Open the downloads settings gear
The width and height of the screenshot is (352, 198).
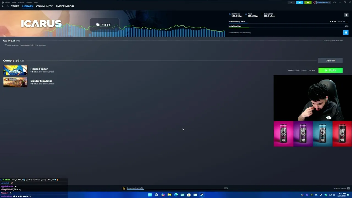point(346,15)
